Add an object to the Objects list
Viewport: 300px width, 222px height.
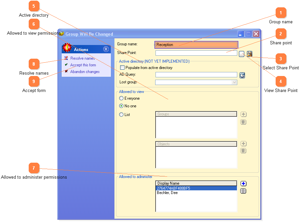click(x=243, y=144)
